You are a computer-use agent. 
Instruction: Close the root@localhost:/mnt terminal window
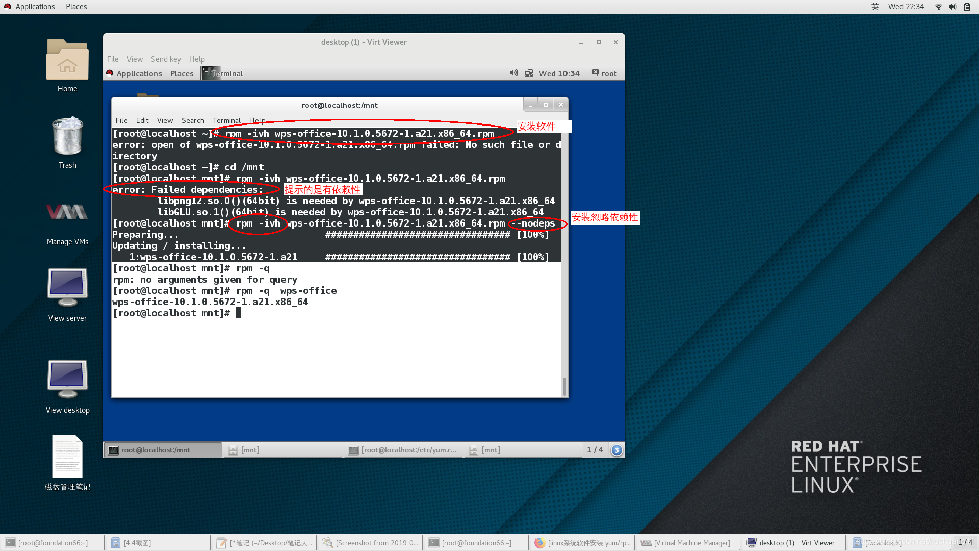(x=560, y=105)
